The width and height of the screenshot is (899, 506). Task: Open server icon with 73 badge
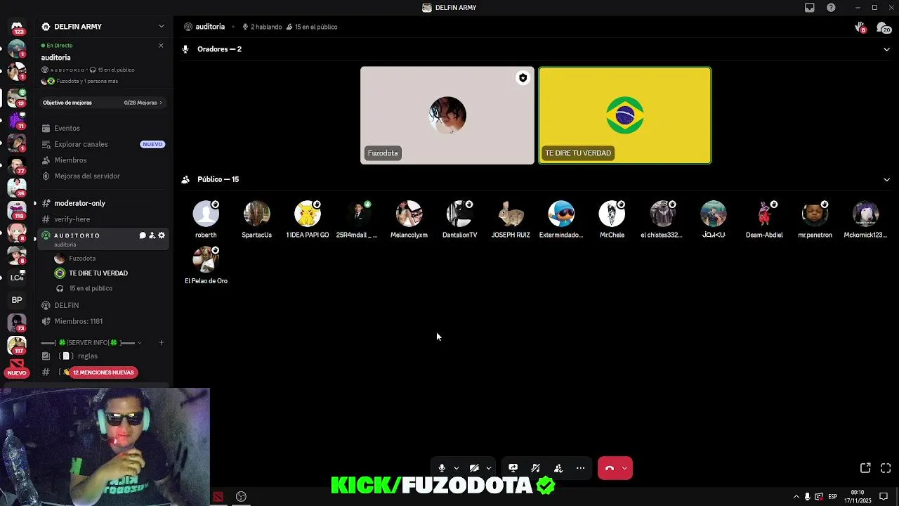point(17,323)
